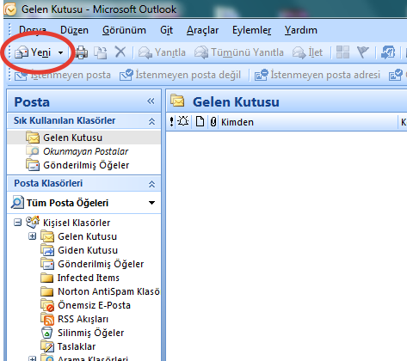Image resolution: width=407 pixels, height=361 pixels.
Task: Click the Send/Receive icon
Action: [388, 52]
